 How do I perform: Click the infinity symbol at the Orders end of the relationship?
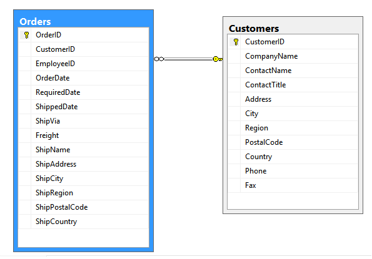(159, 59)
